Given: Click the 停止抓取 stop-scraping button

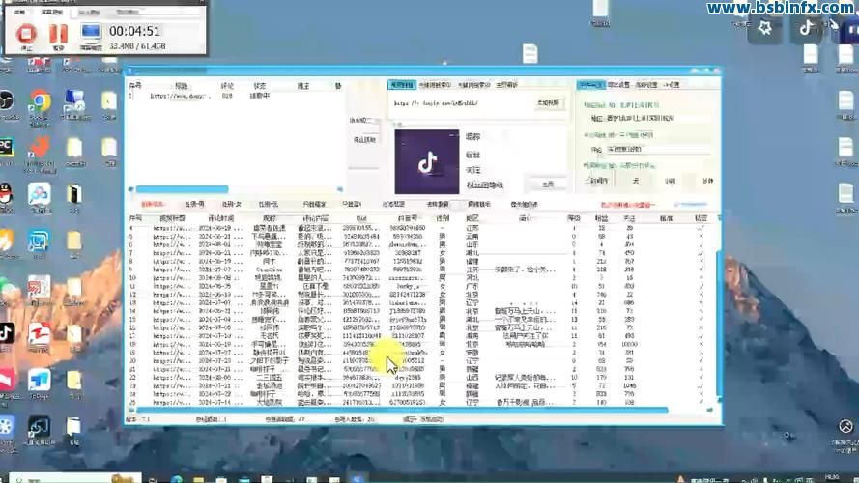Looking at the screenshot, I should pyautogui.click(x=363, y=140).
